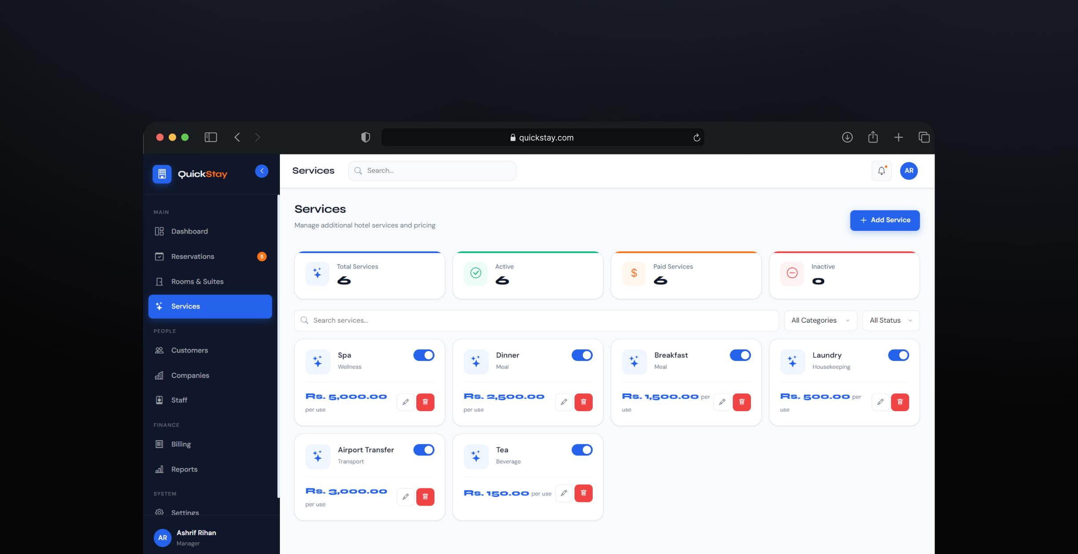The width and height of the screenshot is (1078, 554).
Task: Edit the Dinner service pencil icon
Action: point(564,402)
